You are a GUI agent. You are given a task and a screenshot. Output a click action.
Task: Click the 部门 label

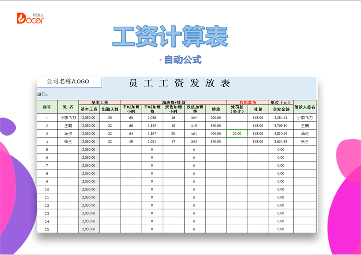(x=42, y=94)
